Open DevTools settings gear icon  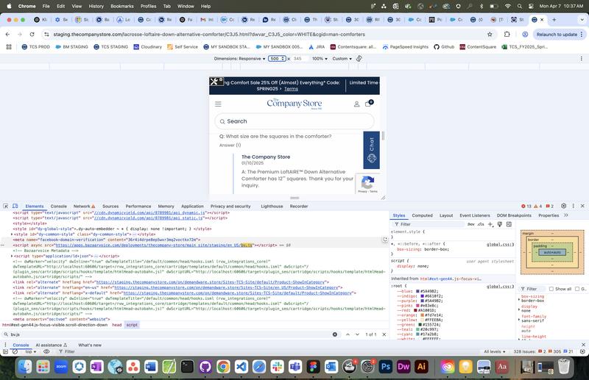pyautogui.click(x=563, y=206)
